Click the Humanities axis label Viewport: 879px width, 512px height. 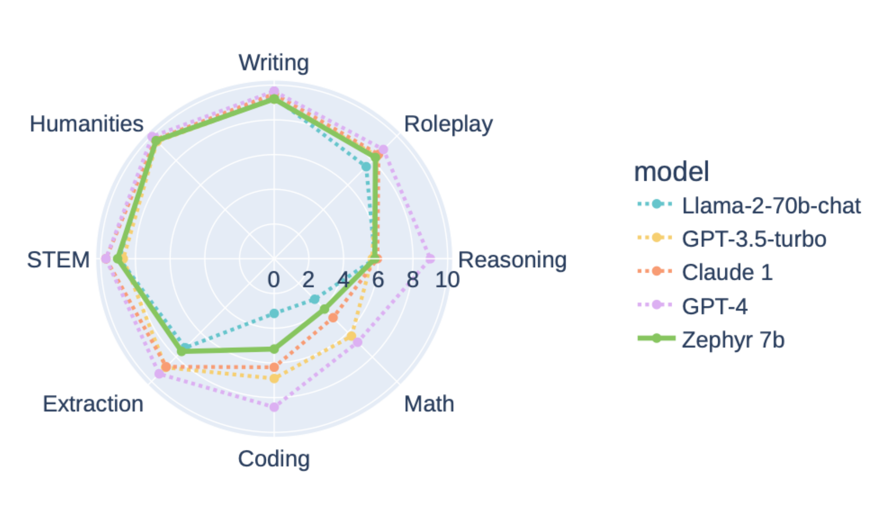[x=87, y=124]
